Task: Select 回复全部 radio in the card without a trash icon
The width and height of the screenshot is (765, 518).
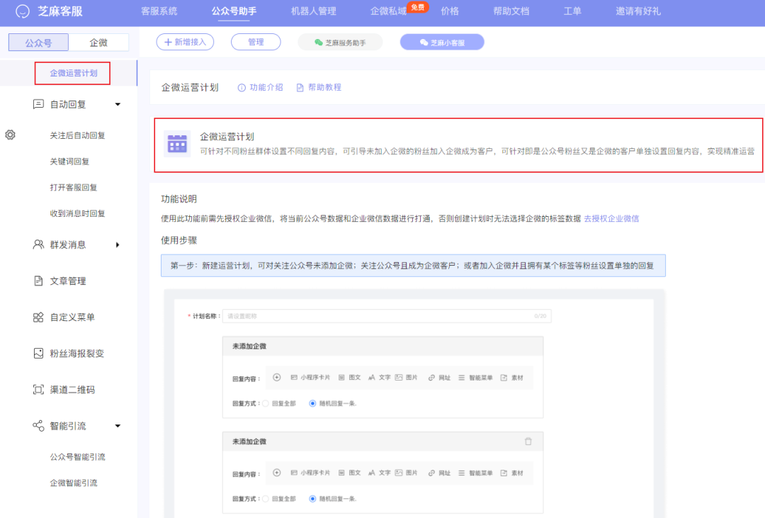Action: click(266, 403)
